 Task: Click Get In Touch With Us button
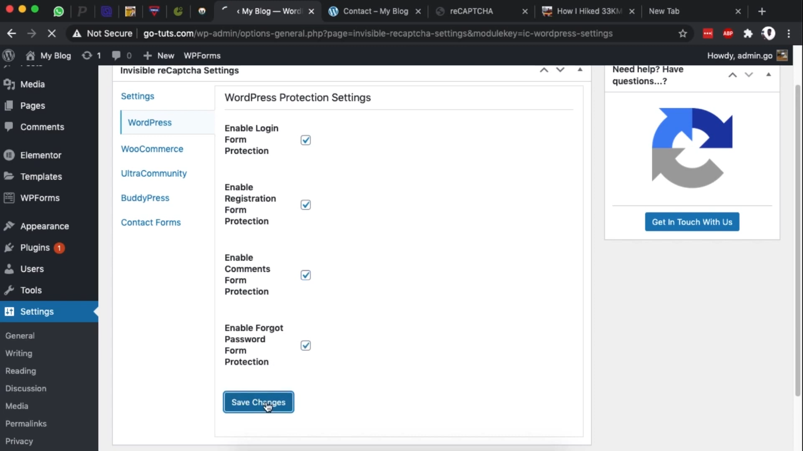(692, 222)
